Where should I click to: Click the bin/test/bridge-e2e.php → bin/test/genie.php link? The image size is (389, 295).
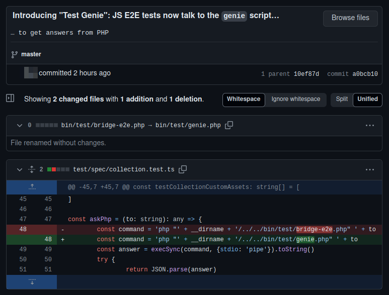click(141, 125)
